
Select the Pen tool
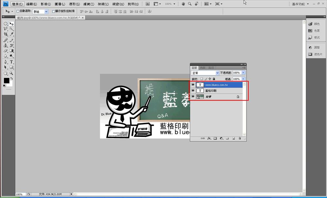6,62
